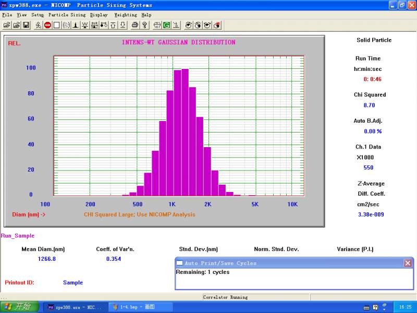Click the up arrow toolbar icon
417x313 pixels.
point(113,25)
